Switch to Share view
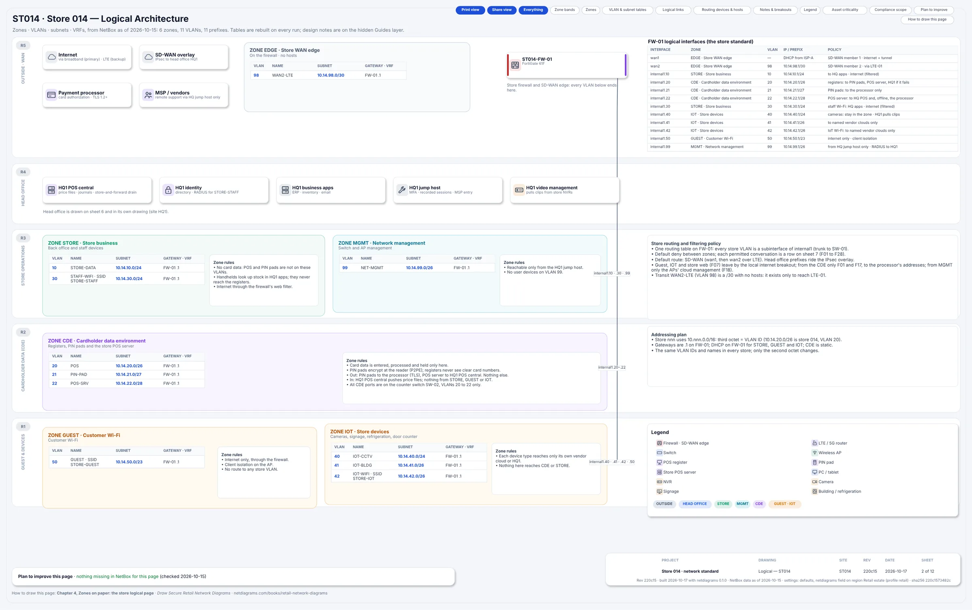 [501, 10]
